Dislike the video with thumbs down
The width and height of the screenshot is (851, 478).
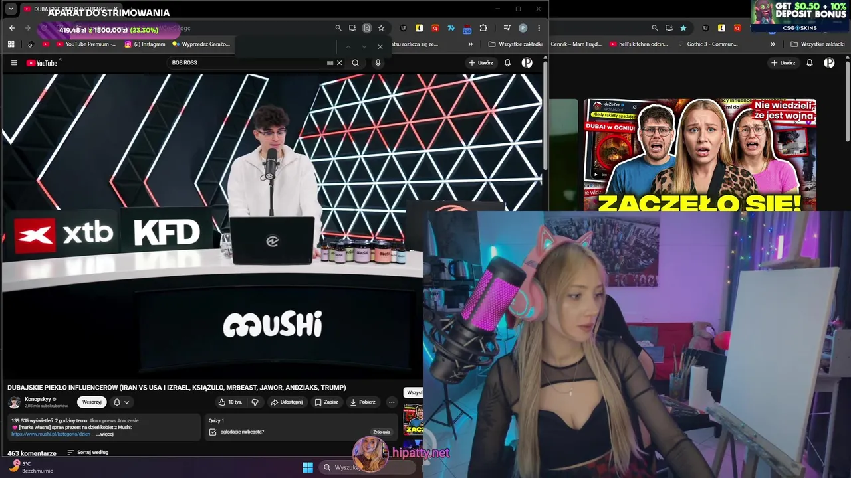255,402
